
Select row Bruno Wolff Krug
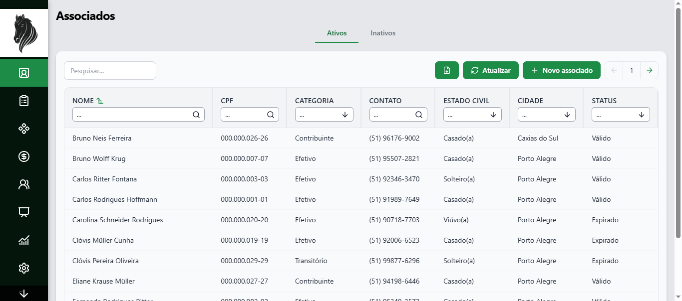pyautogui.click(x=361, y=158)
